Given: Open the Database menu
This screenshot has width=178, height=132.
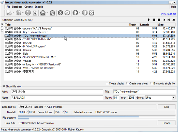Looking at the screenshot, I should click(17, 7).
